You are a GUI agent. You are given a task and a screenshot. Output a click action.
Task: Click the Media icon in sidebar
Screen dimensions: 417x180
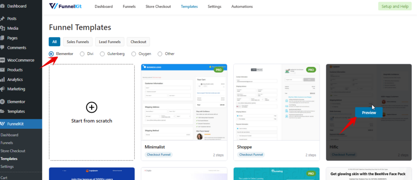click(2, 28)
